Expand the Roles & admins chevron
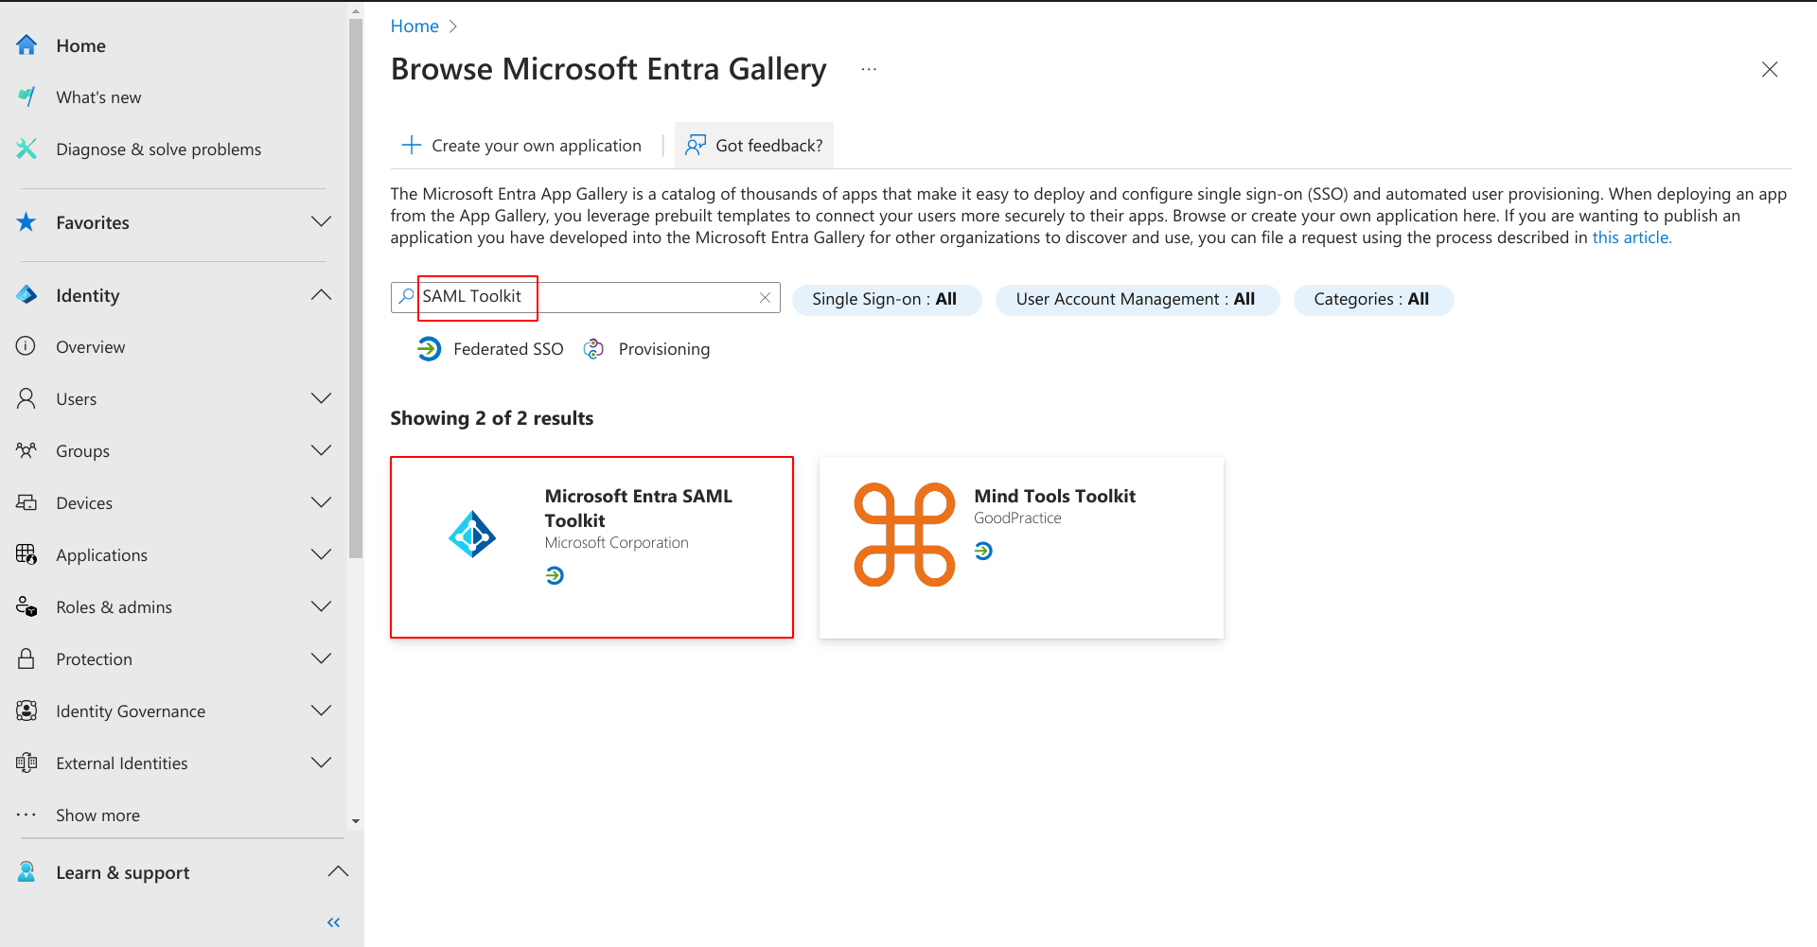The height and width of the screenshot is (947, 1817). click(x=322, y=606)
